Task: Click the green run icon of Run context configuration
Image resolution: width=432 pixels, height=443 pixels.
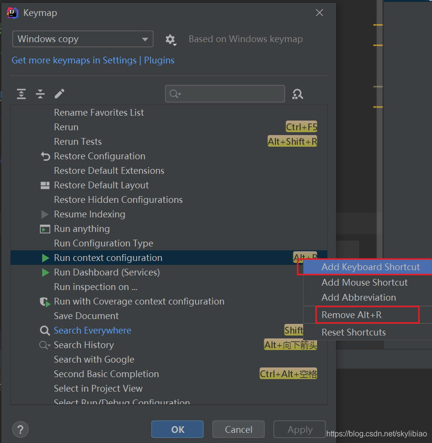Action: point(45,258)
